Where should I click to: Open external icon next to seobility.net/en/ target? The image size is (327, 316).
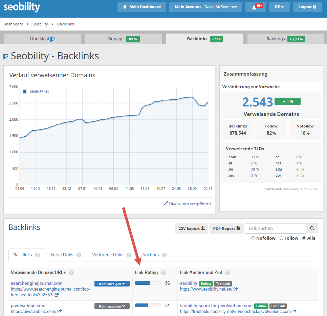pyautogui.click(x=236, y=289)
